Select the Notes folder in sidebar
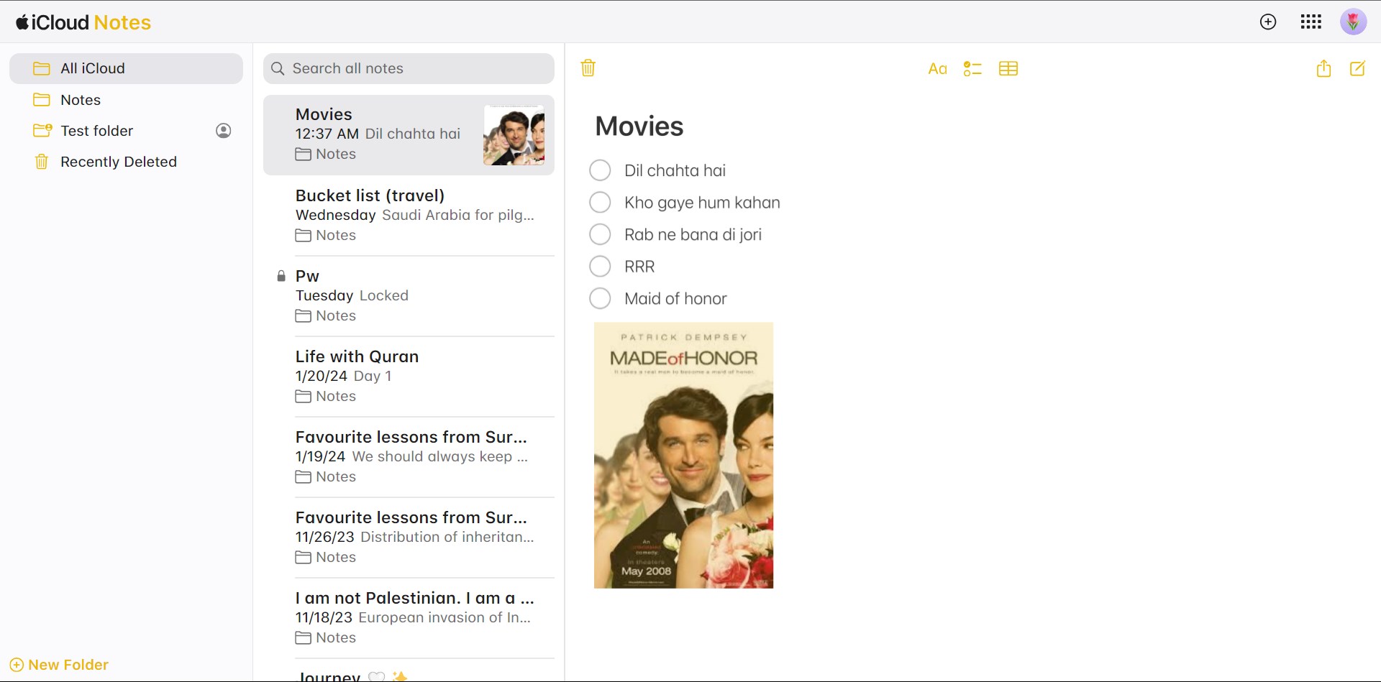The image size is (1381, 682). tap(81, 100)
